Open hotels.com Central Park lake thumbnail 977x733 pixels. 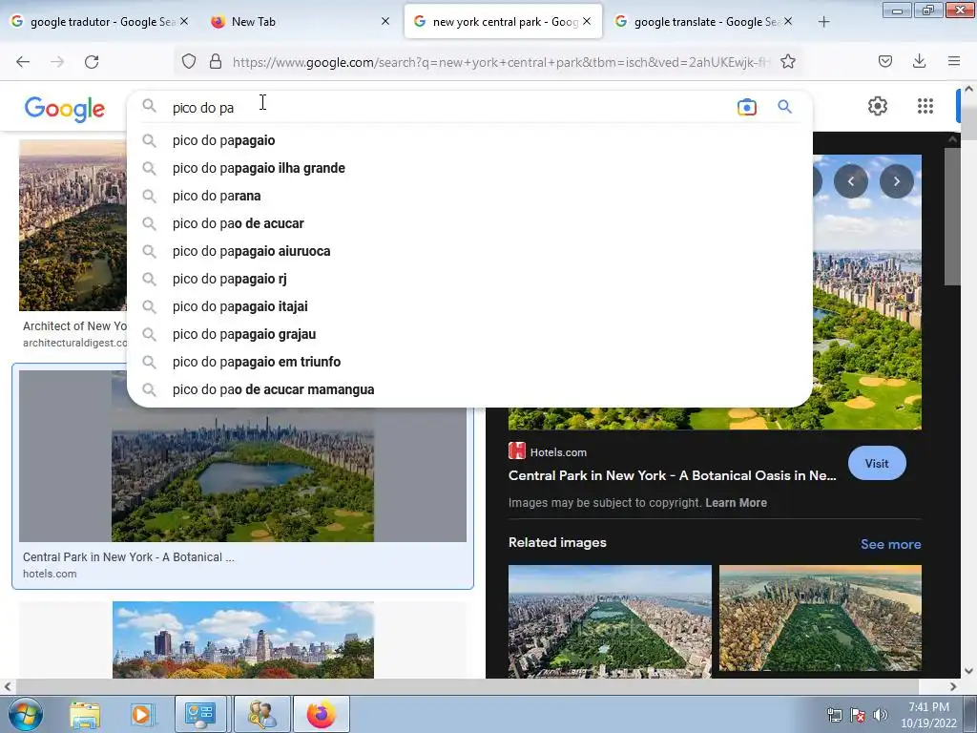coord(242,456)
